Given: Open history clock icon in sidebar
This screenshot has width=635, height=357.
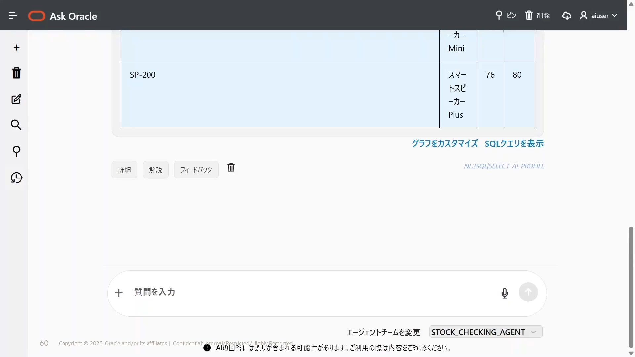Looking at the screenshot, I should [16, 178].
